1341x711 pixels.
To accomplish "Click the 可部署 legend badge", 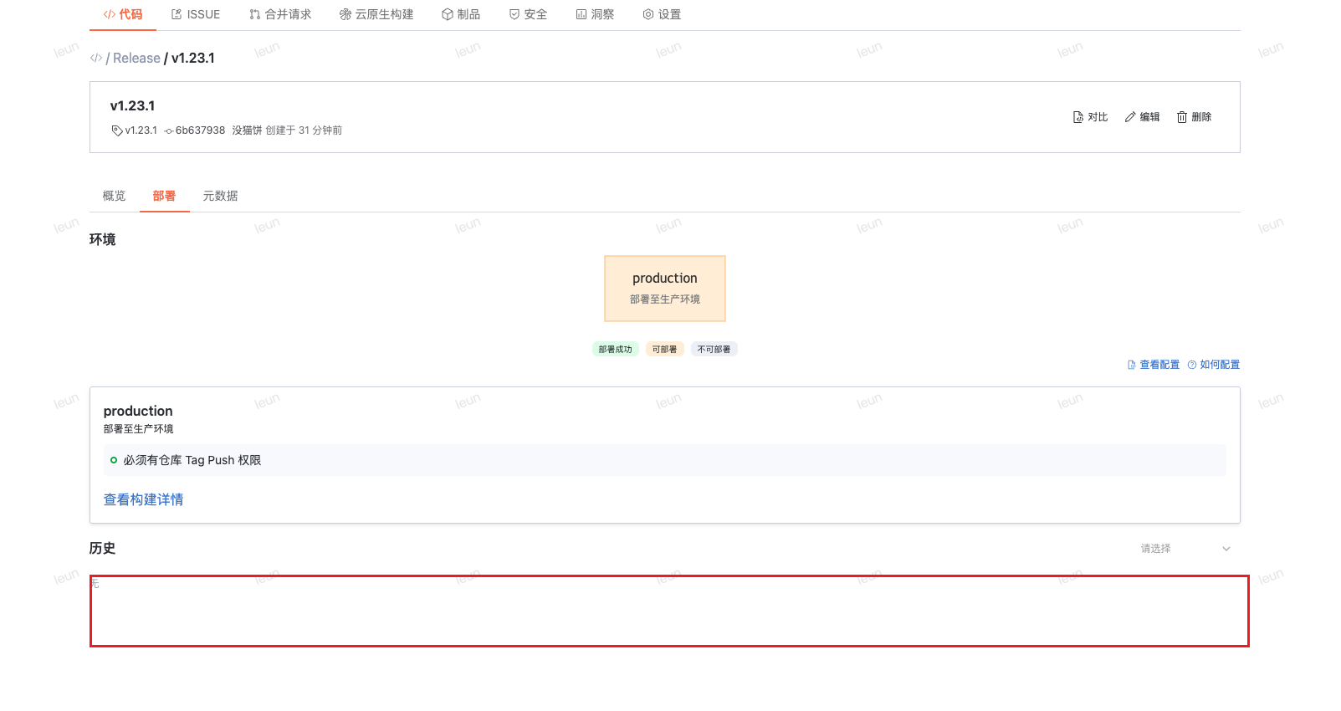I will tap(665, 349).
